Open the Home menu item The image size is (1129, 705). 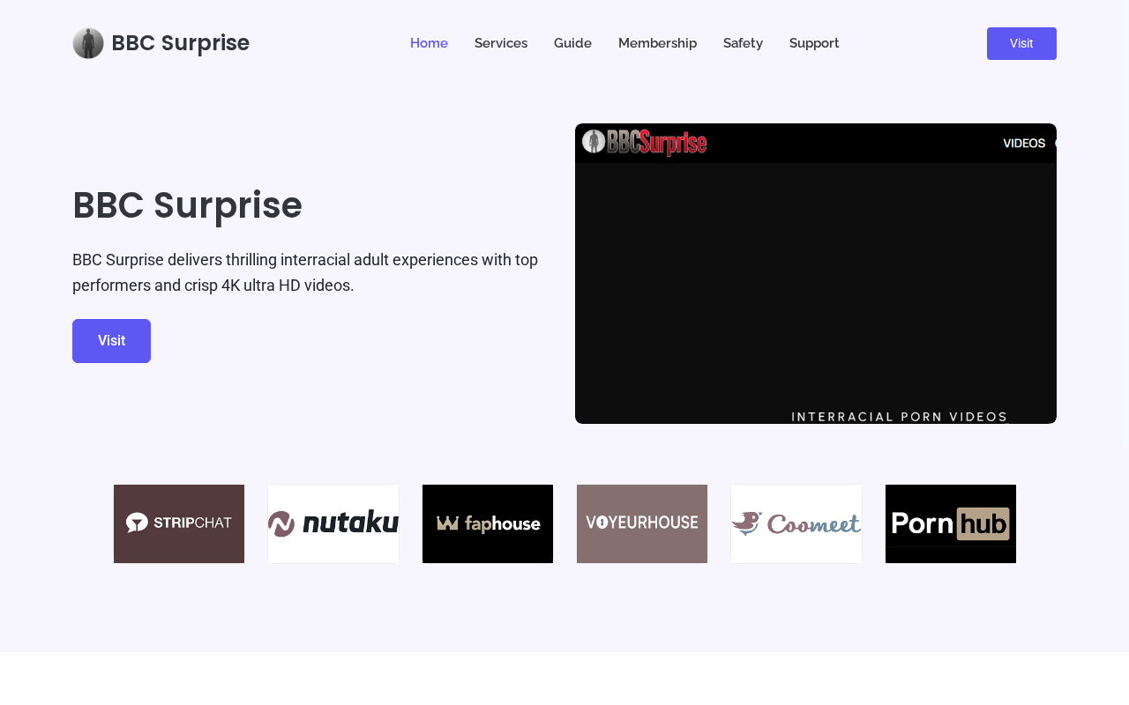point(429,43)
